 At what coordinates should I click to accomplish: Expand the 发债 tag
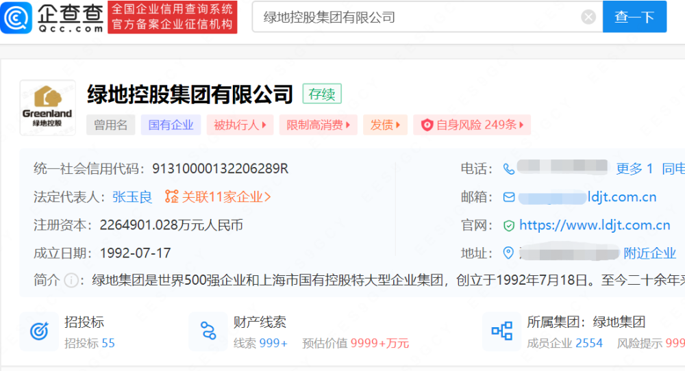point(385,125)
